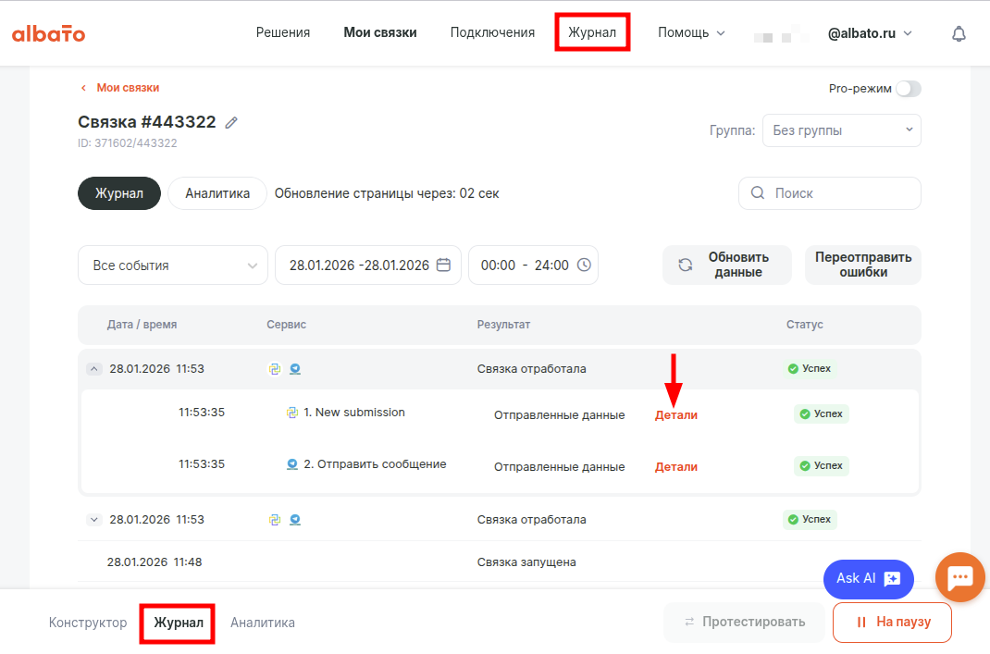Expand the second 28.01.2026 11:53 row
Image resolution: width=990 pixels, height=654 pixels.
click(93, 520)
